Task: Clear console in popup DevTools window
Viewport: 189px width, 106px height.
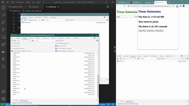Action: click(x=15, y=41)
